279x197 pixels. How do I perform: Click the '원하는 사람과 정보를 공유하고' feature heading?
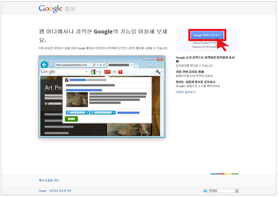(x=196, y=82)
